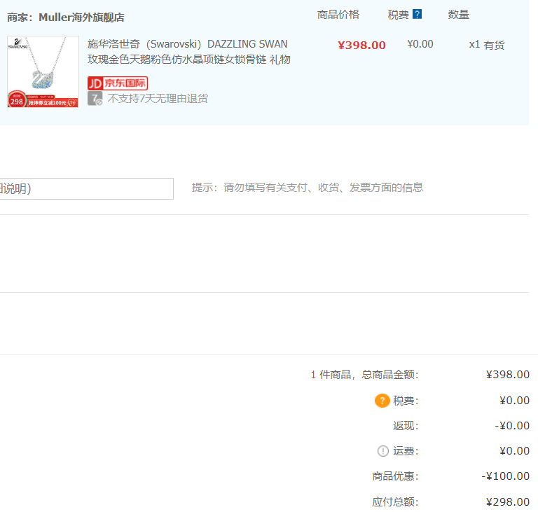
Task: Click the orange tax question mark icon
Action: 382,401
